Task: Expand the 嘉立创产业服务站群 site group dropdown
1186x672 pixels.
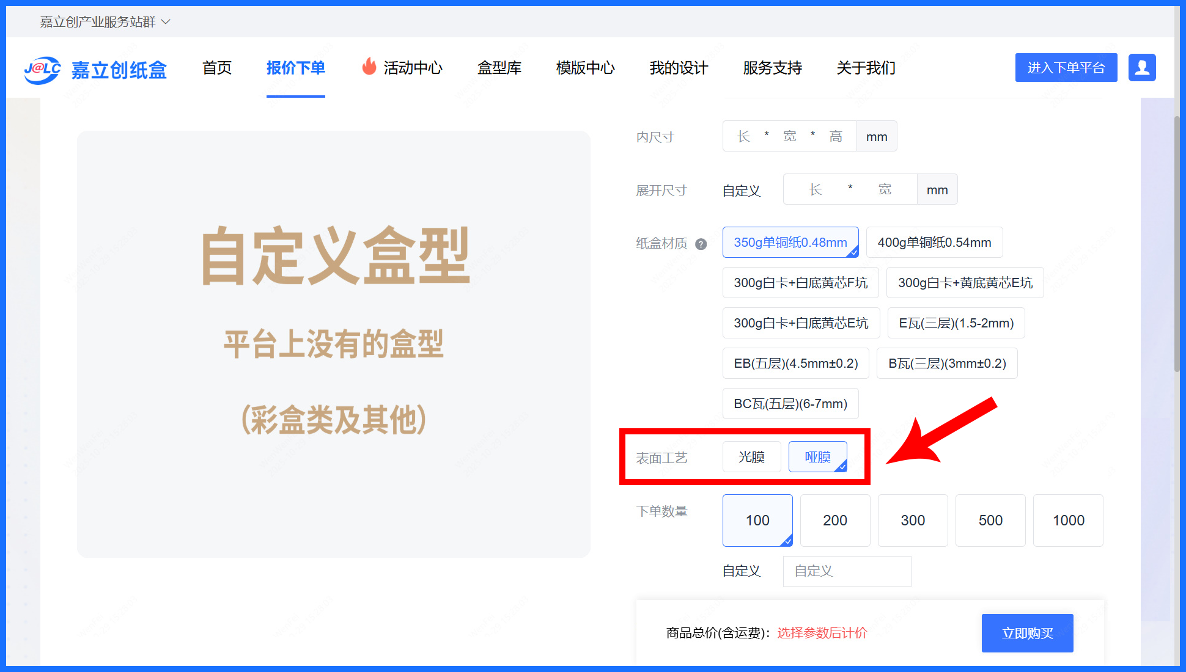Action: point(99,21)
